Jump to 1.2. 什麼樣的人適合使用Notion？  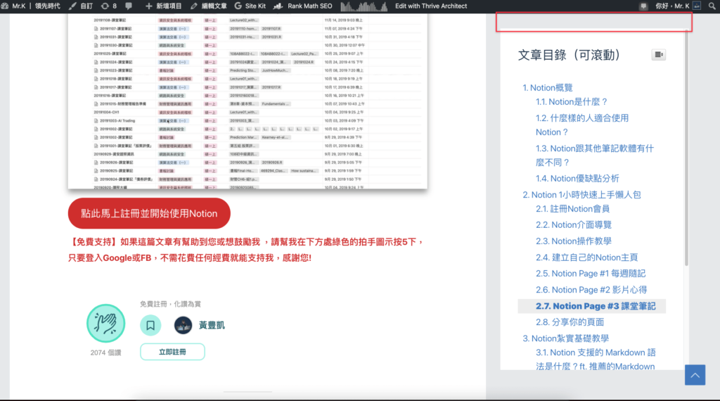[x=581, y=125]
